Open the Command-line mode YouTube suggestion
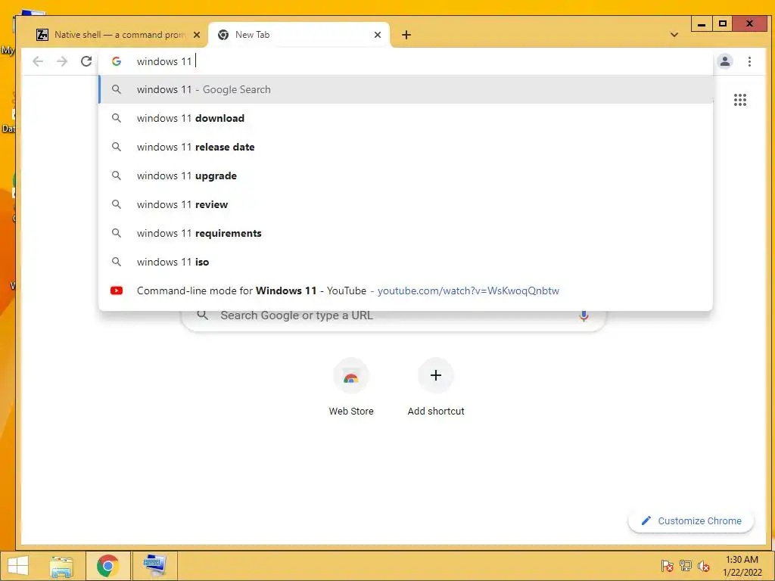The image size is (775, 581). [x=406, y=290]
